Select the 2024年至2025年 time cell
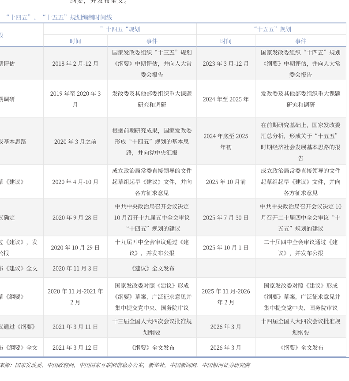349x381 pixels. click(x=225, y=99)
